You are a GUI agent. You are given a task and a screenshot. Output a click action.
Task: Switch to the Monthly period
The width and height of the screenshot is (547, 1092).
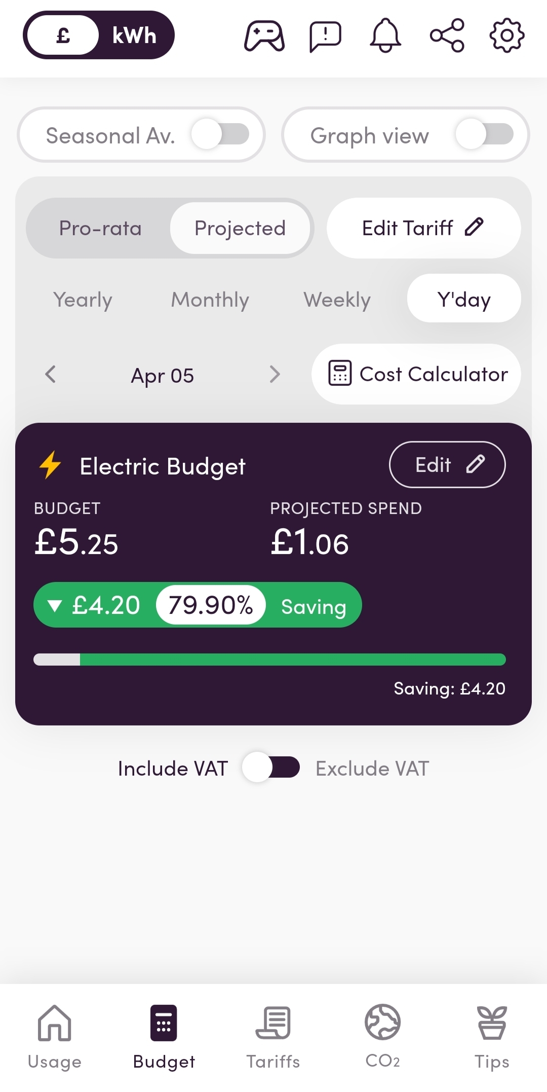click(210, 299)
